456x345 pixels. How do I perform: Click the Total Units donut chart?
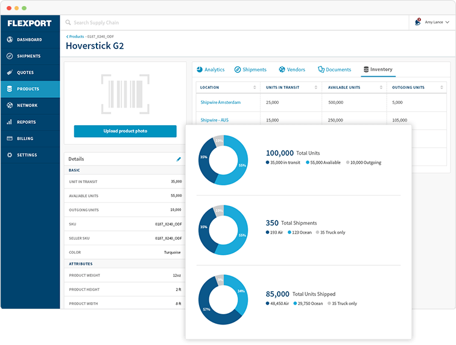(223, 160)
